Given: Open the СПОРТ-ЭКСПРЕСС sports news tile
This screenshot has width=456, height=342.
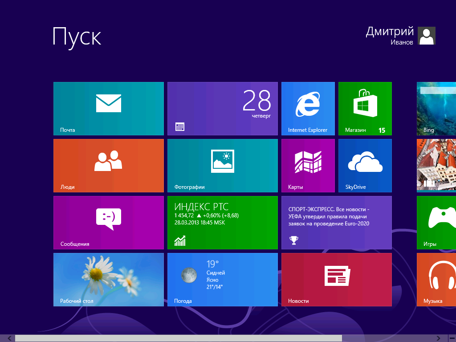Looking at the screenshot, I should click(x=337, y=223).
